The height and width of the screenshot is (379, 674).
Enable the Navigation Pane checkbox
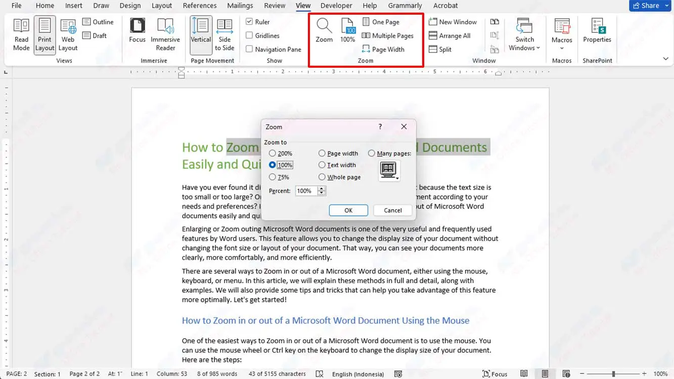[x=249, y=49]
